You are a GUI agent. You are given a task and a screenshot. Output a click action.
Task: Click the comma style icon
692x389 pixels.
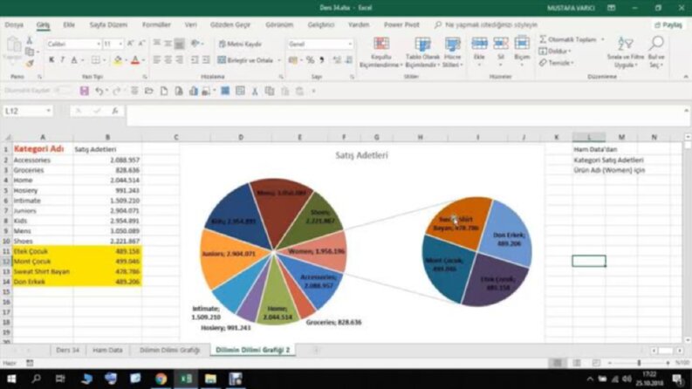322,60
